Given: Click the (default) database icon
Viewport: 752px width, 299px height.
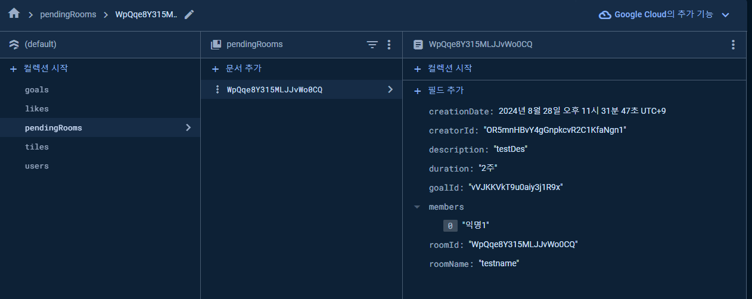Looking at the screenshot, I should click(x=14, y=44).
